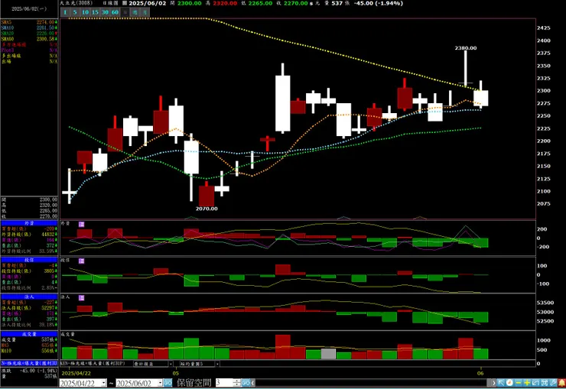This screenshot has width=566, height=389.
Task: Zoom in with the yellow plus icon
Action: pos(527,383)
